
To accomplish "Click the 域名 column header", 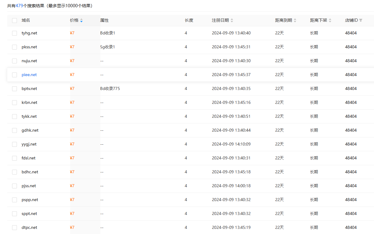I will [x=26, y=21].
